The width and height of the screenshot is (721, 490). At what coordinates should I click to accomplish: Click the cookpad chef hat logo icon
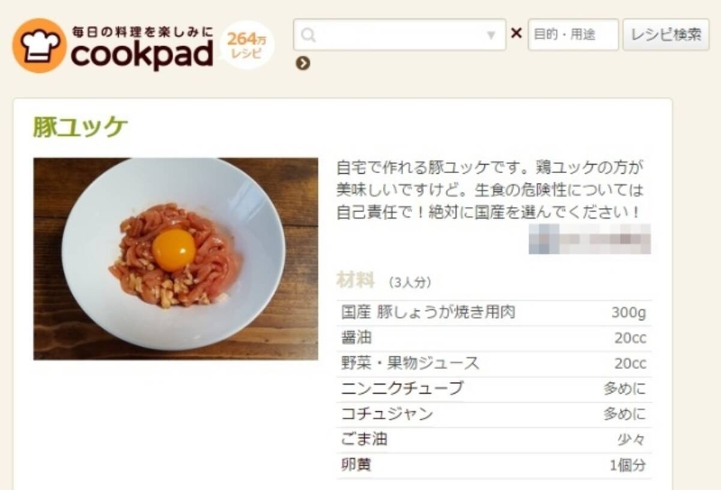(39, 46)
